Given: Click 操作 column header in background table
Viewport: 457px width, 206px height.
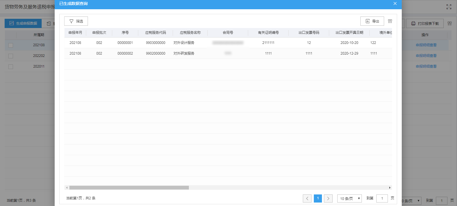Looking at the screenshot, I should pos(425,35).
